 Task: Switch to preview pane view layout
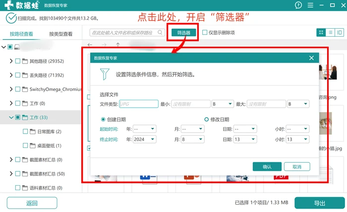339,33
